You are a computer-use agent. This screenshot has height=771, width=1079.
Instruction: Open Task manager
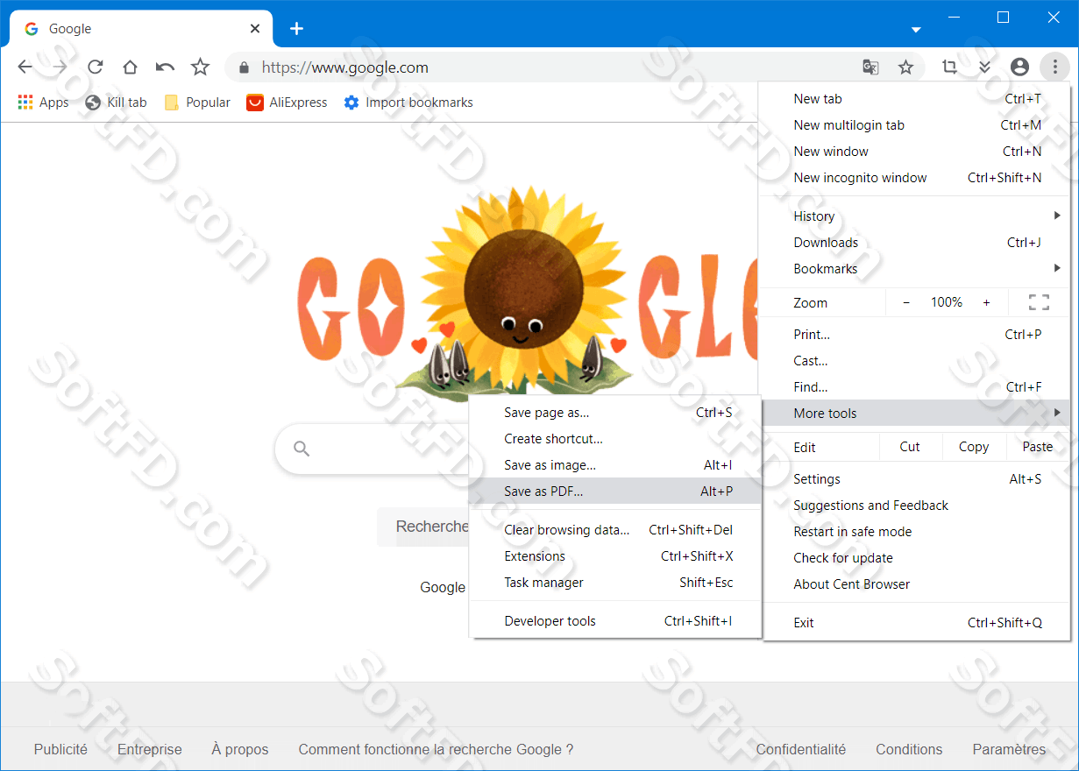[x=615, y=583]
